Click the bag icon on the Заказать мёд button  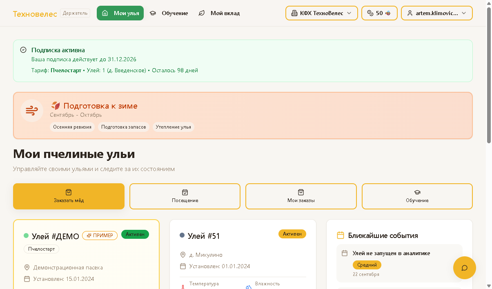tap(69, 192)
